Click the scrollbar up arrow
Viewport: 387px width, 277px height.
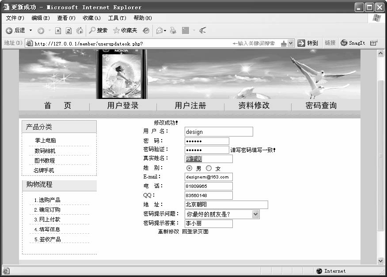[380, 53]
